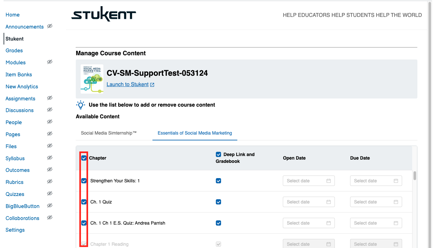Click the Due Date column header

[x=360, y=158]
